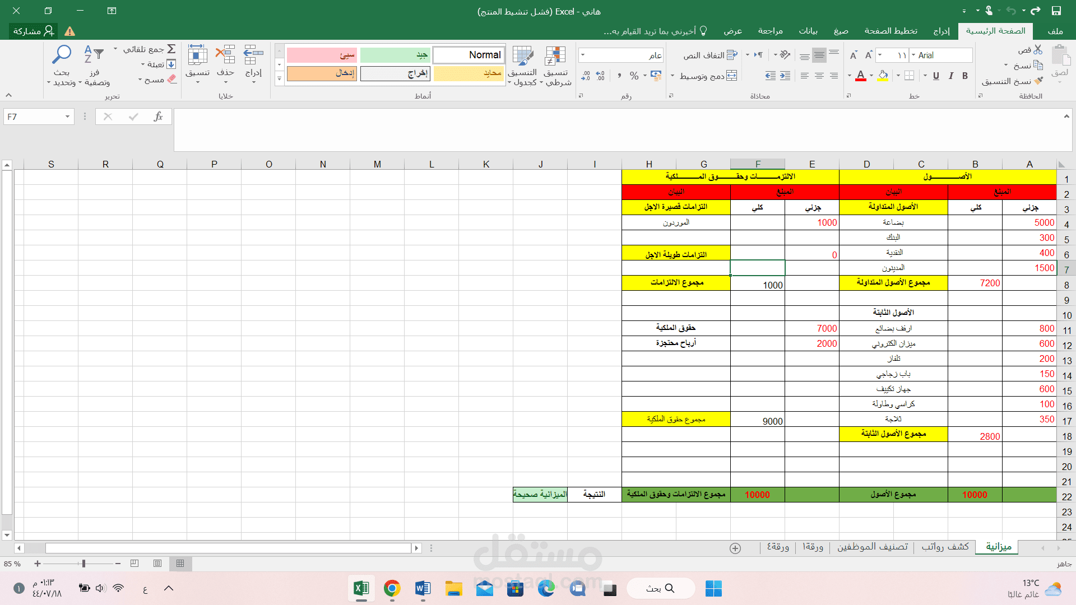This screenshot has height=605, width=1076.
Task: Open Format as Table (التنسيق كجدول)
Action: tap(522, 66)
